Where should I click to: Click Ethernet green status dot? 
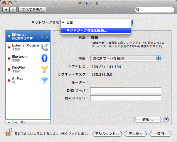point(9,36)
